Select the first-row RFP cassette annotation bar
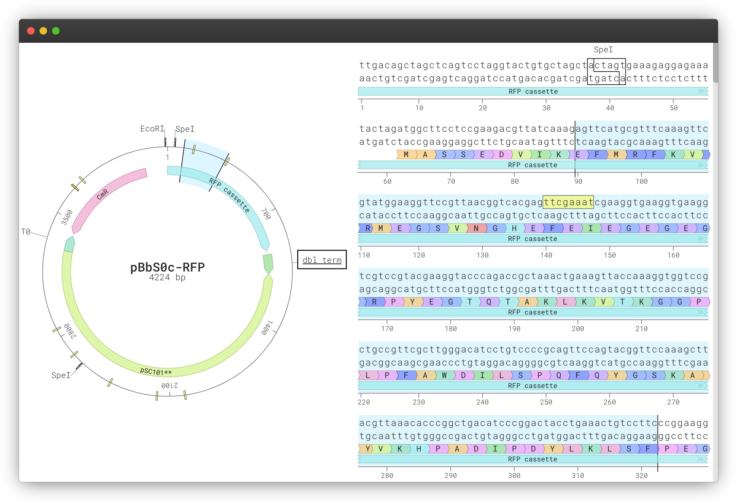The image size is (737, 501). tap(533, 92)
